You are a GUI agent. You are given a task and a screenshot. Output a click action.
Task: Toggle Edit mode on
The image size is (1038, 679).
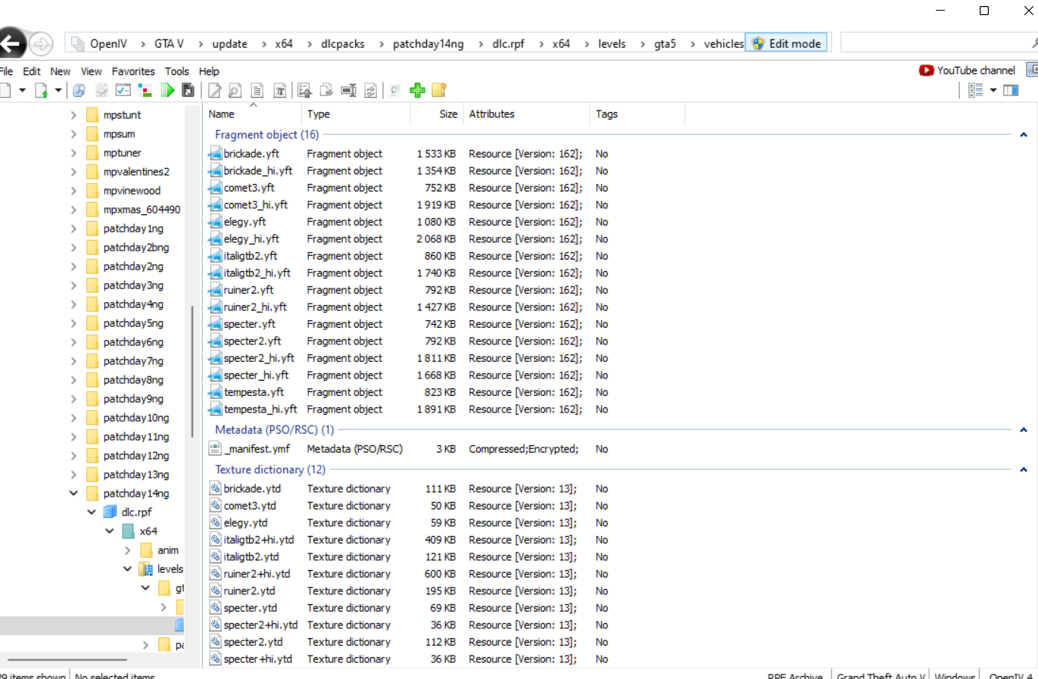coord(787,44)
